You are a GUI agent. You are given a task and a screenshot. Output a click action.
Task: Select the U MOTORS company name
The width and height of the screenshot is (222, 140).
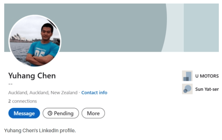207,76
